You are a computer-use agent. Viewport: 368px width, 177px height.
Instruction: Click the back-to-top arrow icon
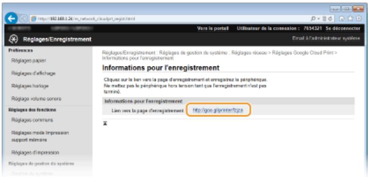(x=104, y=123)
